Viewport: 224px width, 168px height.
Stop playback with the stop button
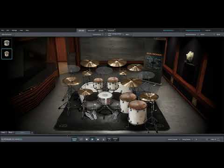87,140
